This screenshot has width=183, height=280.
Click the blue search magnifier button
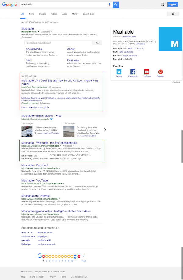point(116,5)
